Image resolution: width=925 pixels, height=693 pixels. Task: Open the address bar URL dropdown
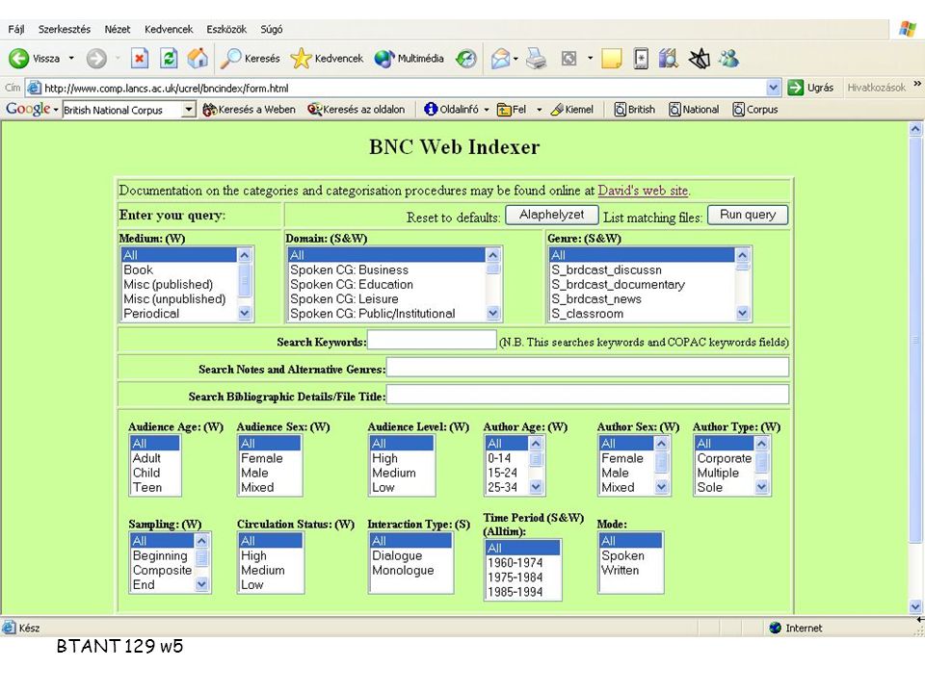point(774,88)
